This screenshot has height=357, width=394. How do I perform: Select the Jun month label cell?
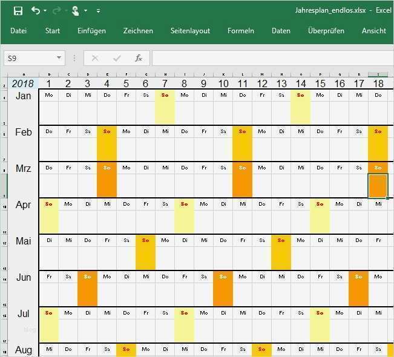pyautogui.click(x=24, y=277)
